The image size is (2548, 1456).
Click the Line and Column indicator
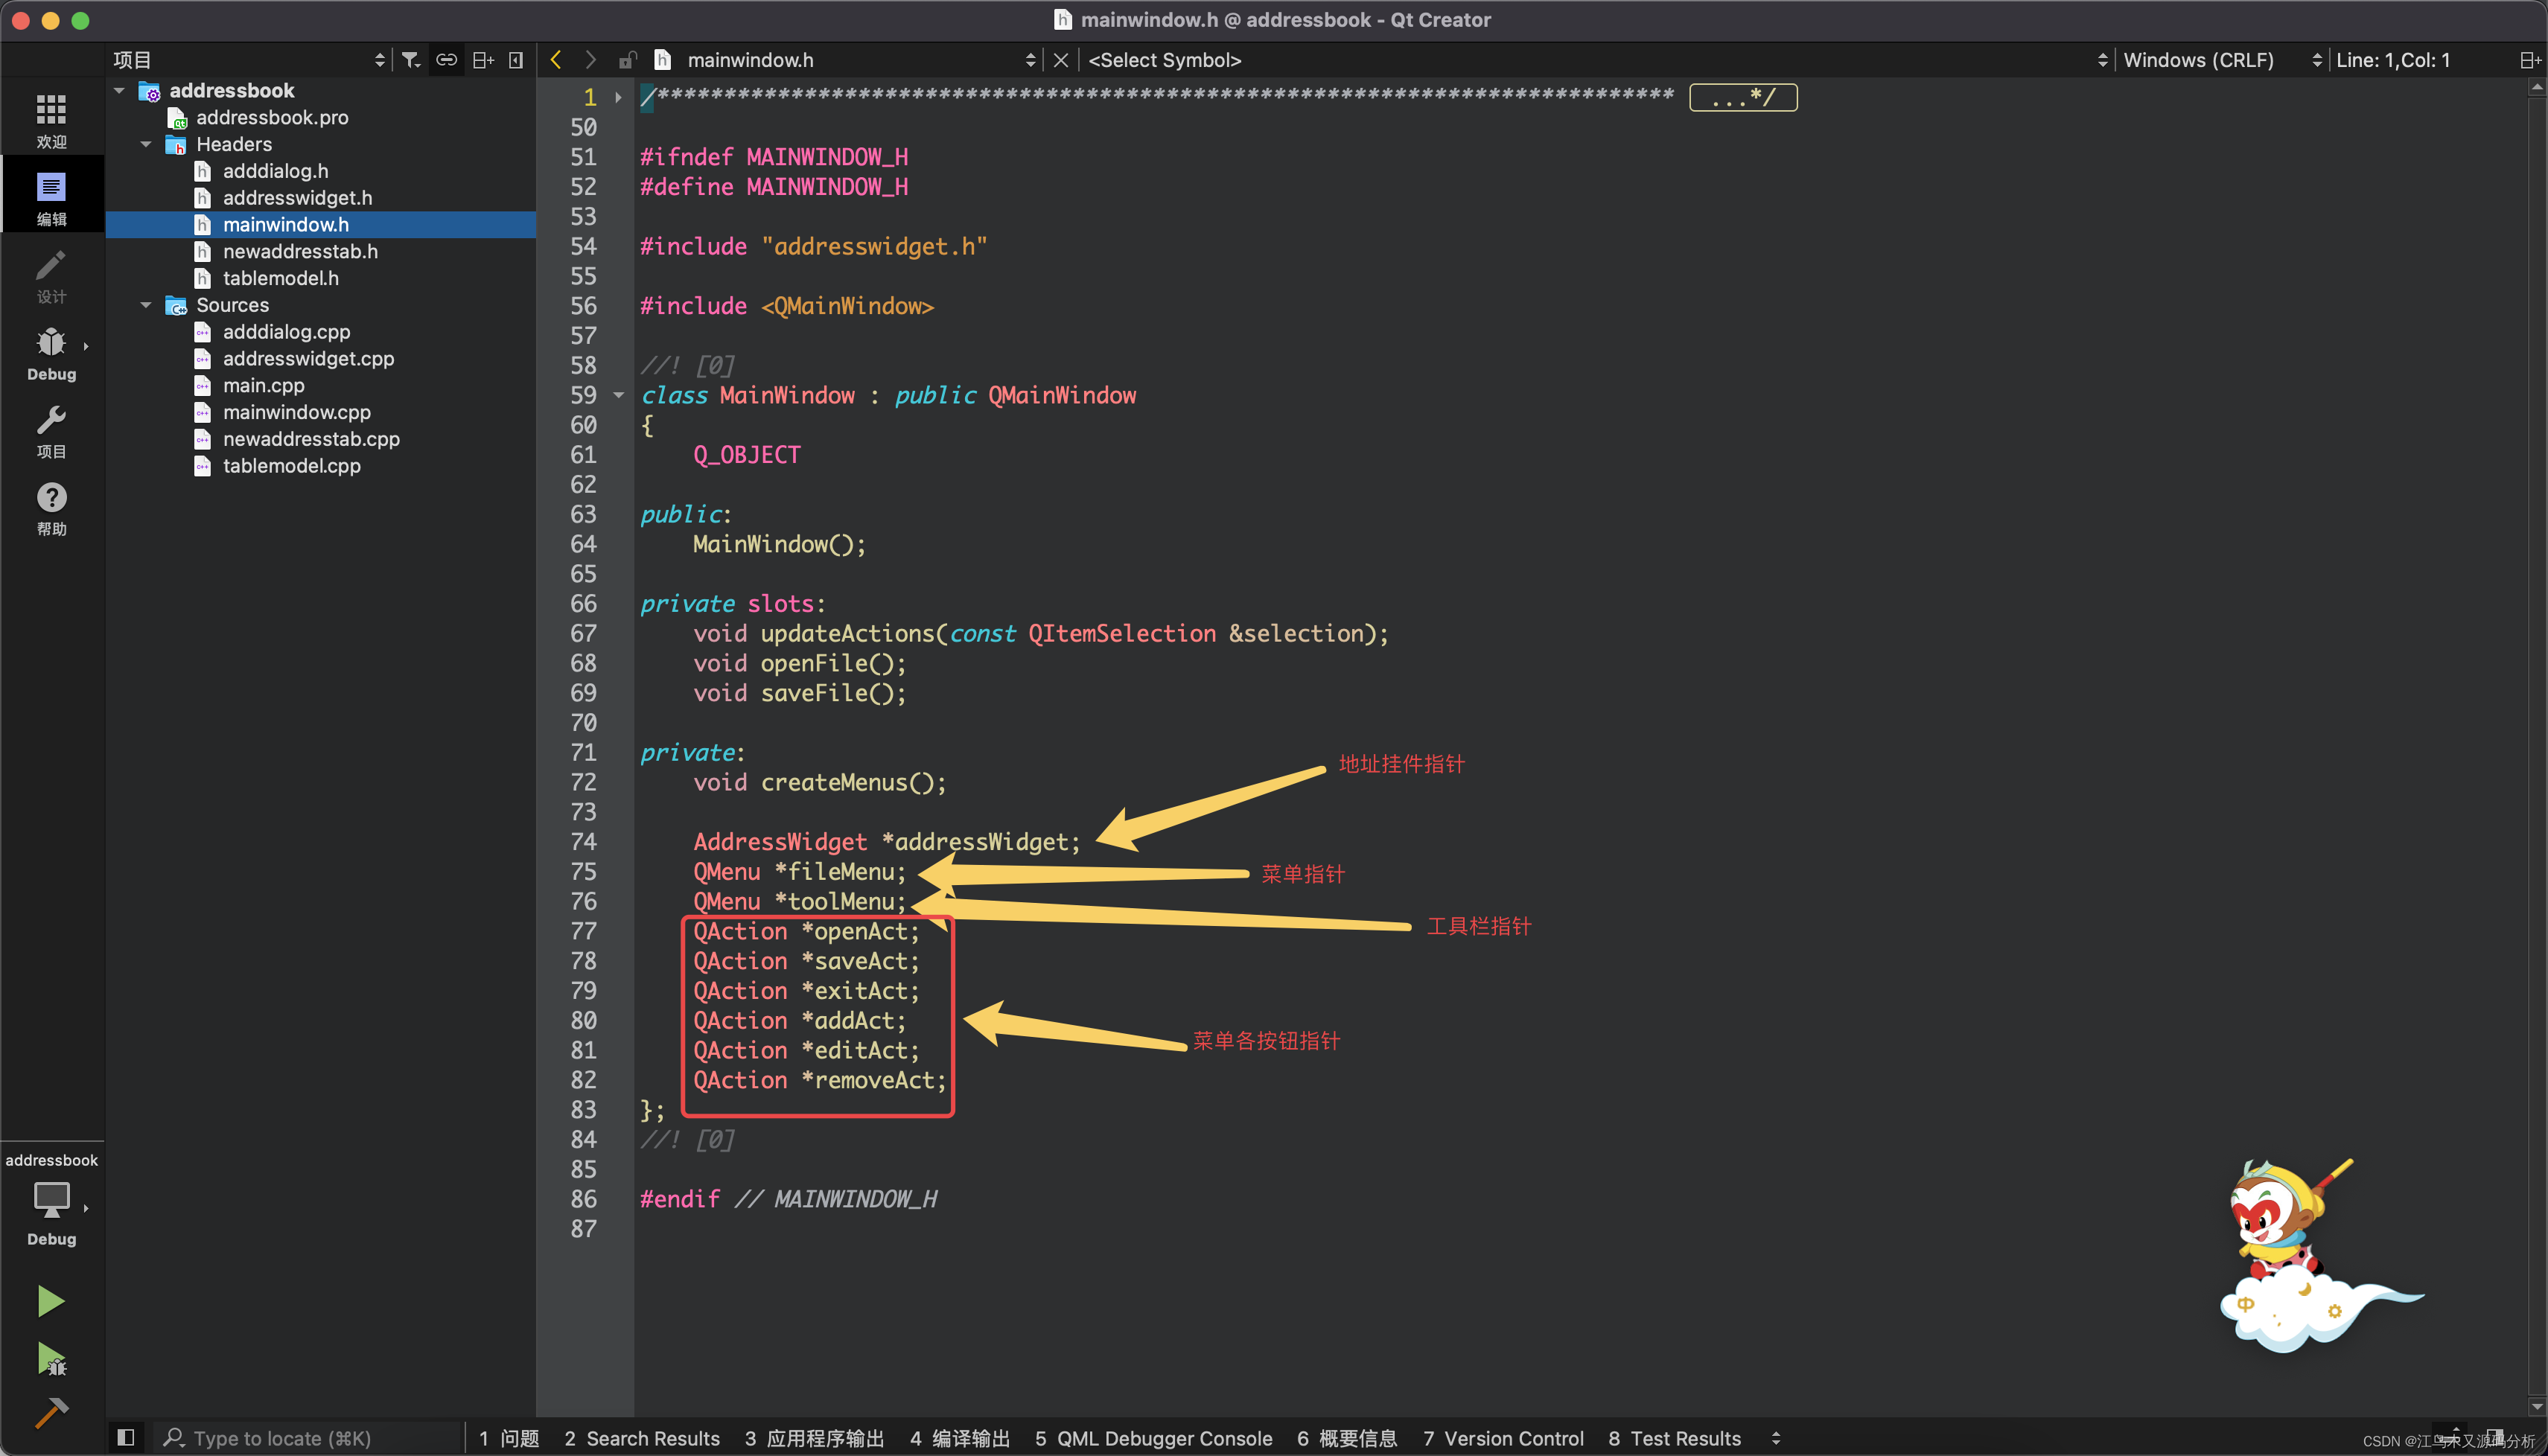[x=2392, y=60]
